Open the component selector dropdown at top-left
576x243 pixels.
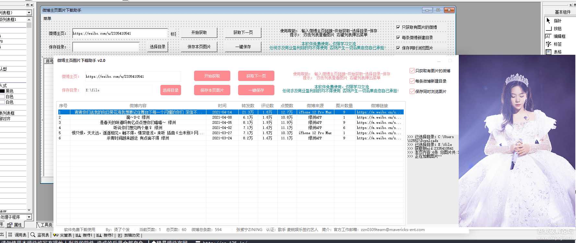pyautogui.click(x=29, y=13)
